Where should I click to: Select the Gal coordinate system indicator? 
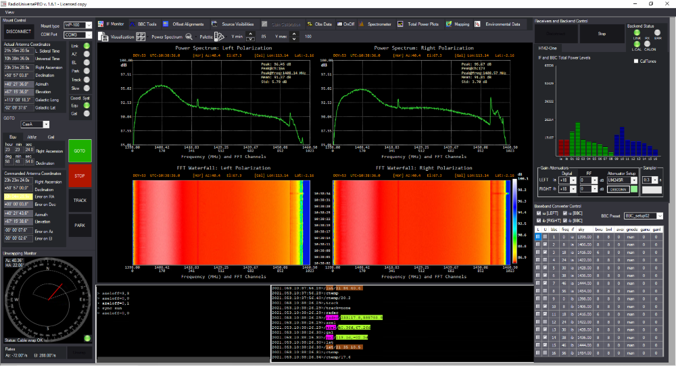[x=87, y=113]
